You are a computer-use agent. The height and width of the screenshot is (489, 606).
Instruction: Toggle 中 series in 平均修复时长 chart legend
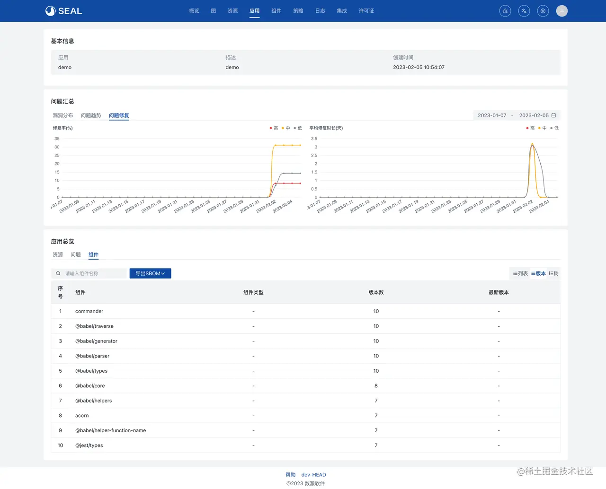coord(542,128)
